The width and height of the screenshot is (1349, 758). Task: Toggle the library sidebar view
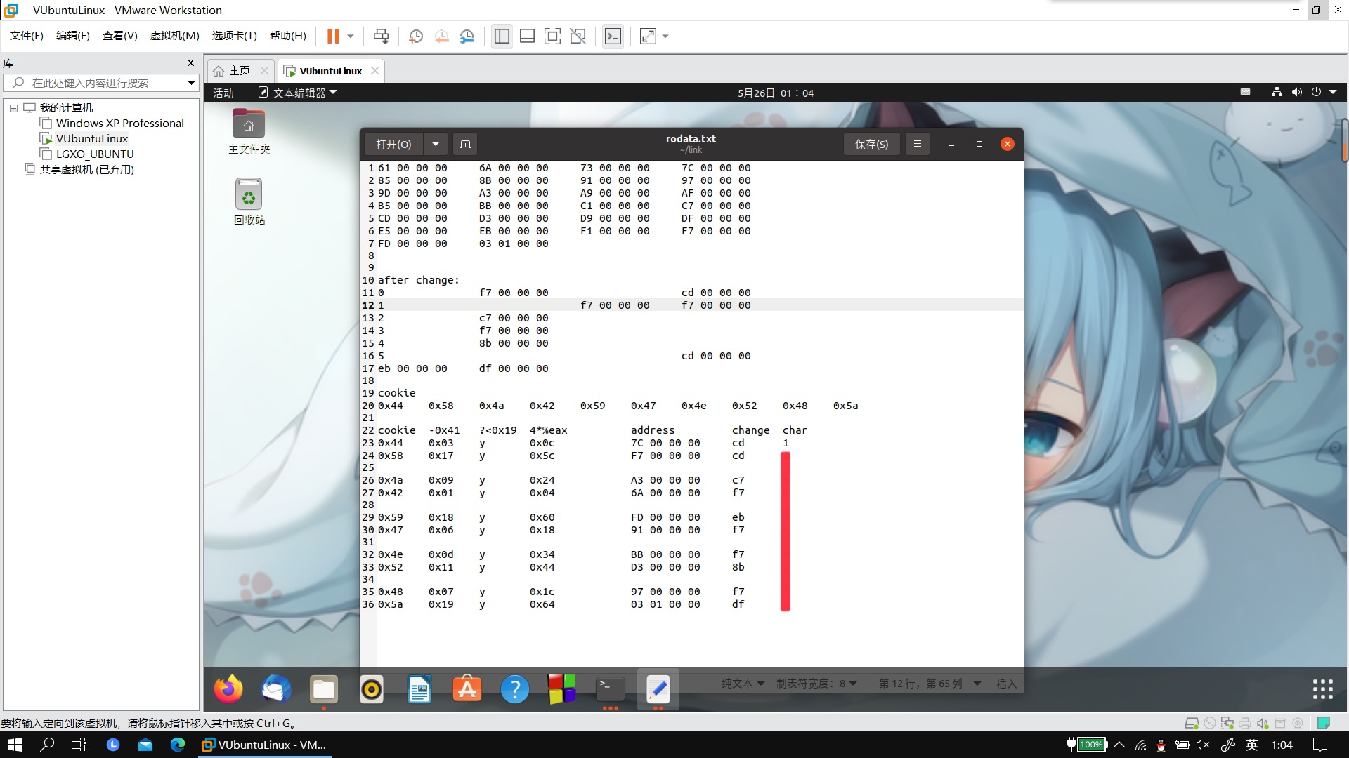click(502, 36)
